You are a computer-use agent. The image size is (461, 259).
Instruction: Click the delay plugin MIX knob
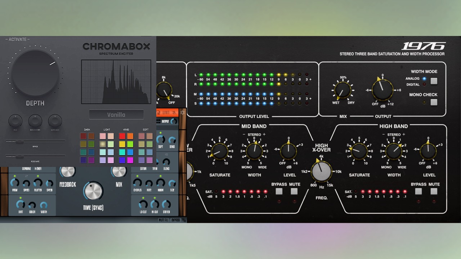click(119, 171)
